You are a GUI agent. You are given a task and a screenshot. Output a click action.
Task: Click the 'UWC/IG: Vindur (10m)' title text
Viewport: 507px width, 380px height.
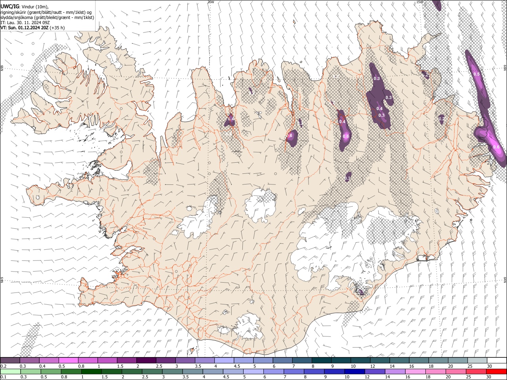point(25,6)
